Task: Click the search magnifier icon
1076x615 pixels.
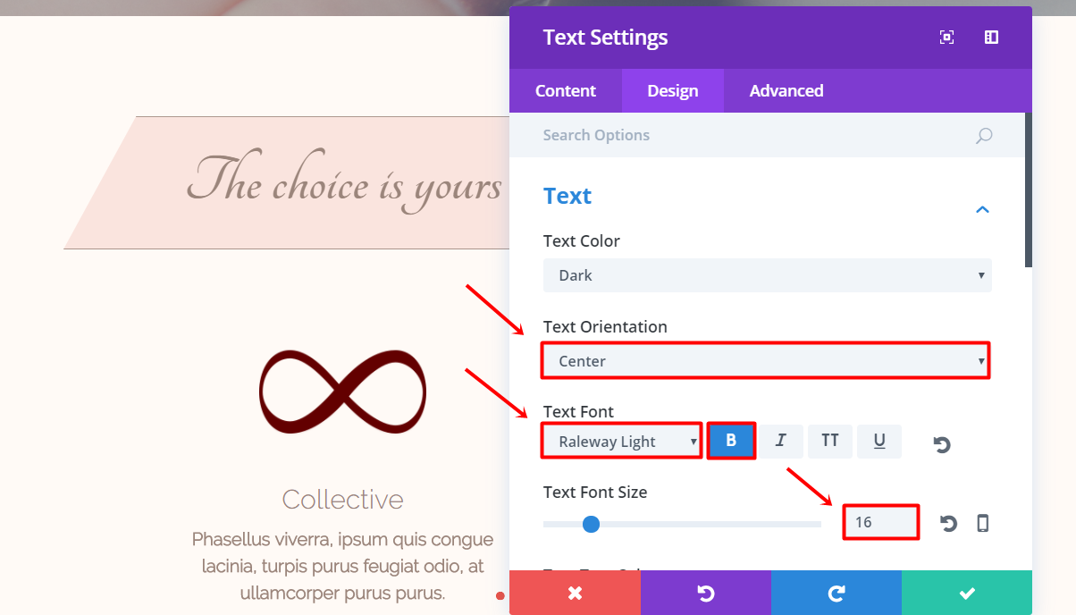Action: [983, 136]
